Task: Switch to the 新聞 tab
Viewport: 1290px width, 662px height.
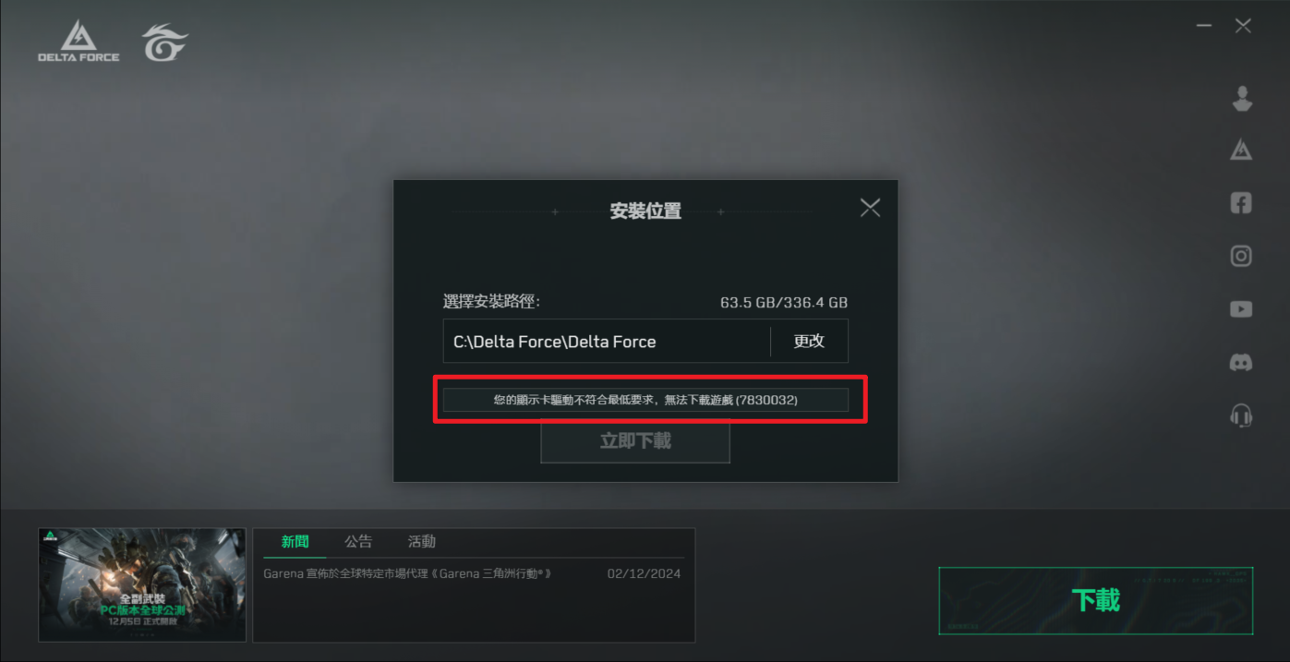Action: click(295, 542)
